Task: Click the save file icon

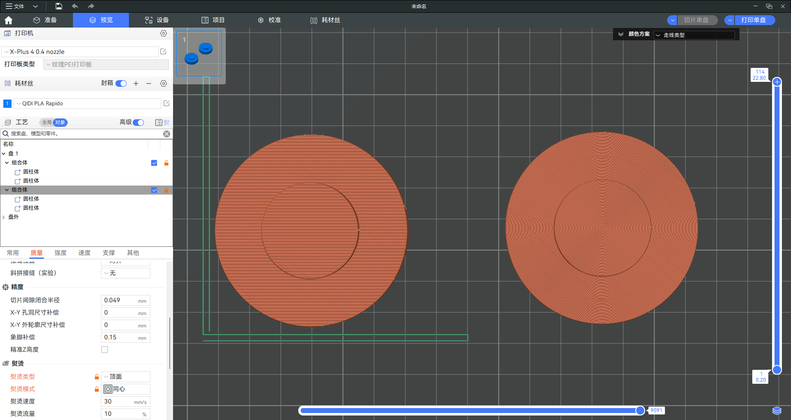Action: pos(59,6)
